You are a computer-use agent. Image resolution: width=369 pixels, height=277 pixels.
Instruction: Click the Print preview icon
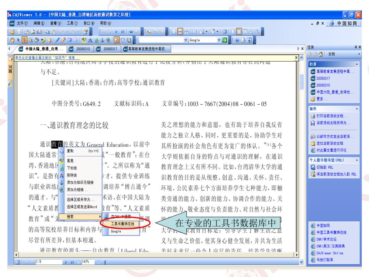pyautogui.click(x=33, y=31)
